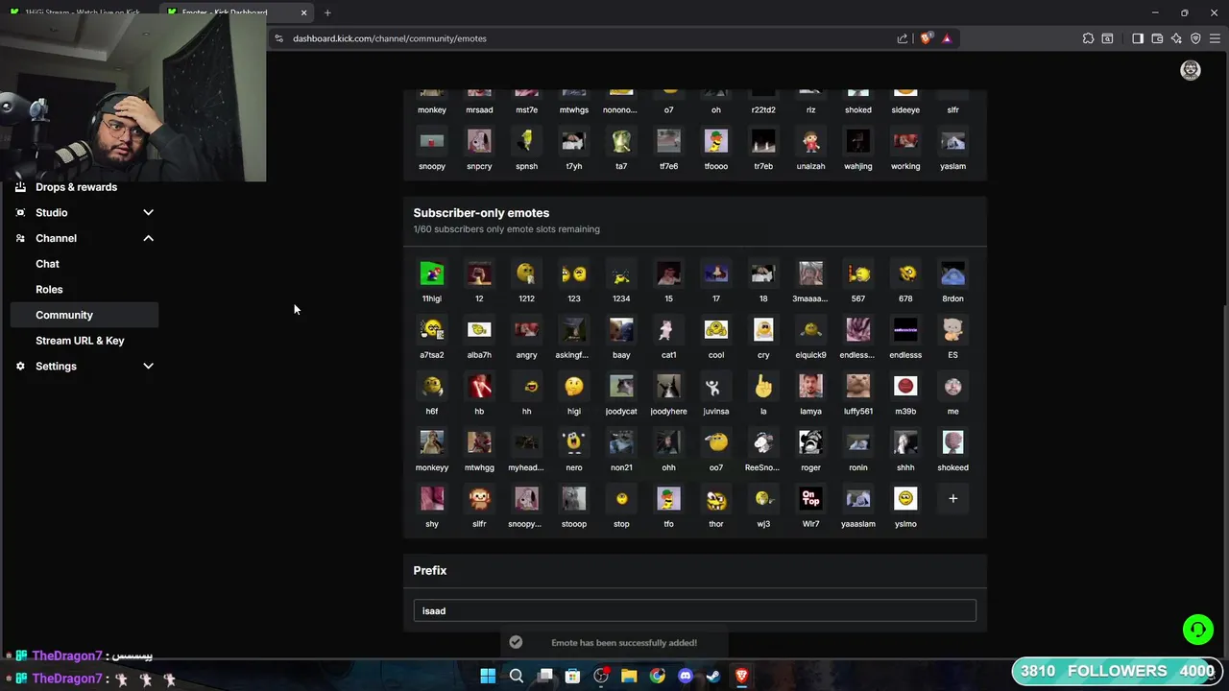Select the tfoooo emote
The width and height of the screenshot is (1229, 691).
pyautogui.click(x=716, y=142)
